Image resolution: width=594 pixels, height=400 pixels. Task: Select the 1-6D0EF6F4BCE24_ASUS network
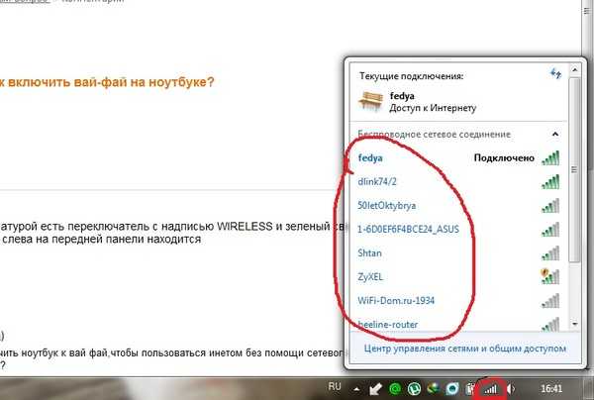(x=458, y=230)
